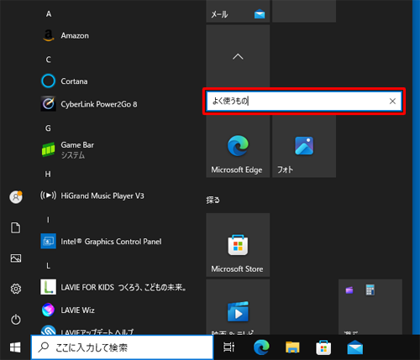Collapse the tile group with the up chevron
The image size is (420, 360).
coord(238,57)
